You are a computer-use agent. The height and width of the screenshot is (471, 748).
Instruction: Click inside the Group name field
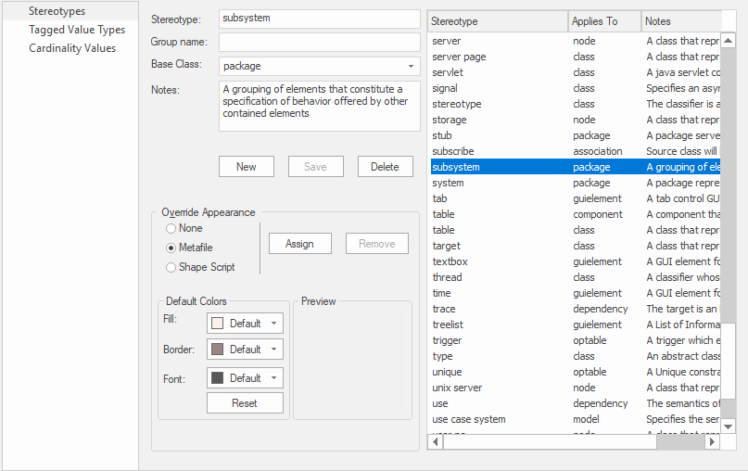pyautogui.click(x=319, y=43)
